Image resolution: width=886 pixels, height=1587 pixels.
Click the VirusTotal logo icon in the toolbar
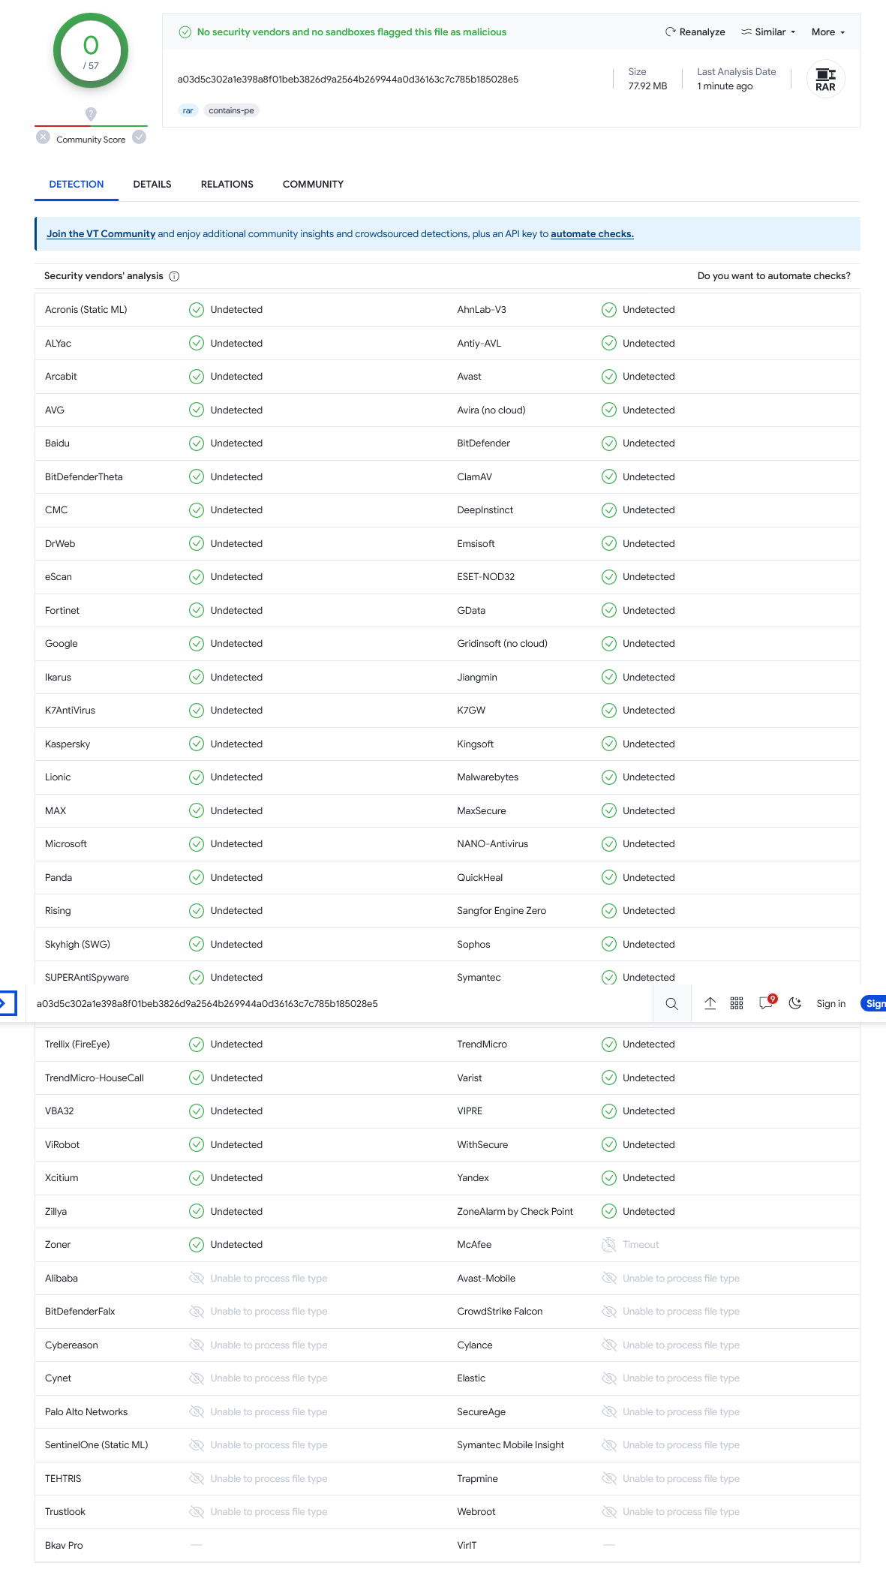click(x=7, y=1003)
